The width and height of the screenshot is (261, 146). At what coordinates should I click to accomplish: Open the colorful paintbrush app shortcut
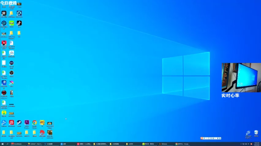pos(11,83)
